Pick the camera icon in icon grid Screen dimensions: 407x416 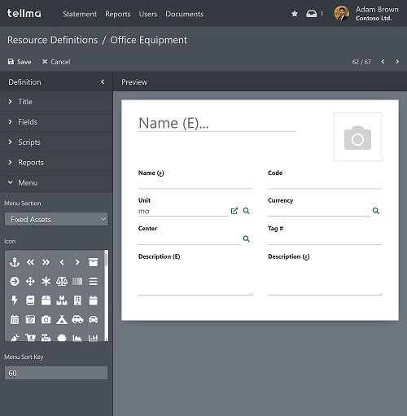pos(46,320)
